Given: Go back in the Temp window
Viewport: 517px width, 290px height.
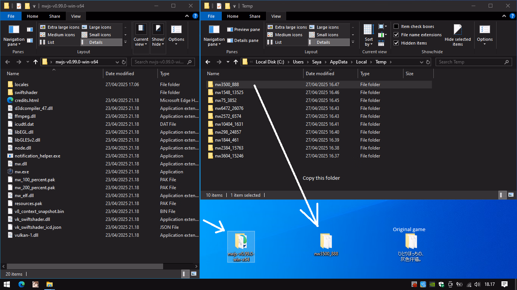Looking at the screenshot, I should coord(208,62).
